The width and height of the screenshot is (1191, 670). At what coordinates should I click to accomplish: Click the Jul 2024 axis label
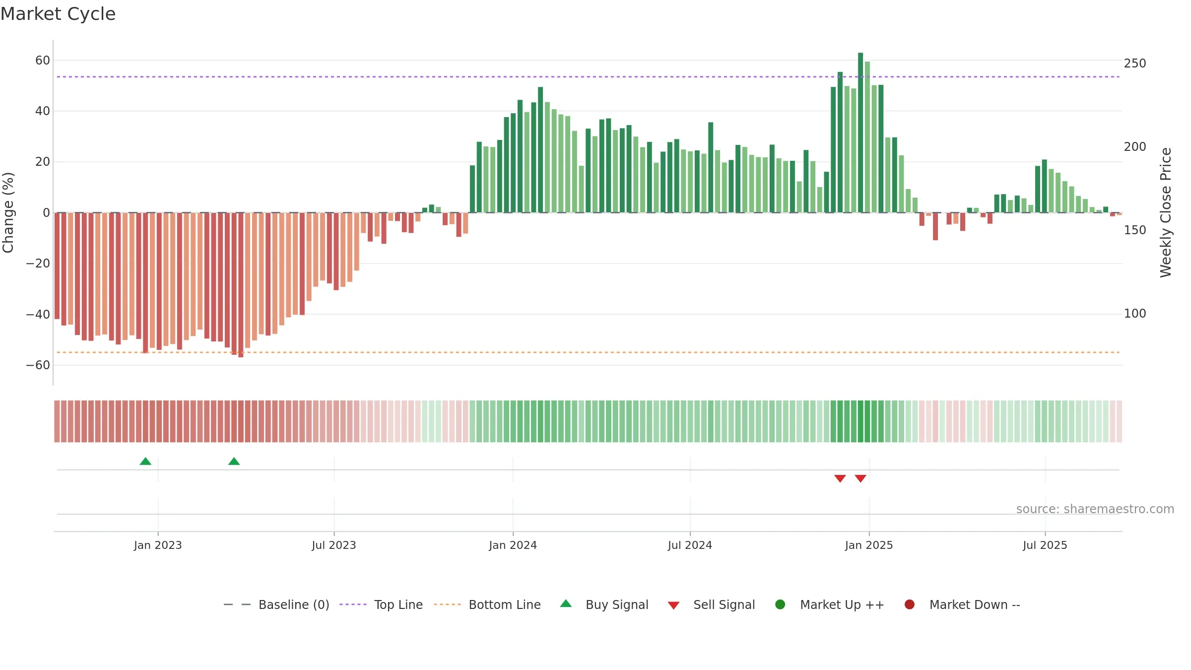690,545
